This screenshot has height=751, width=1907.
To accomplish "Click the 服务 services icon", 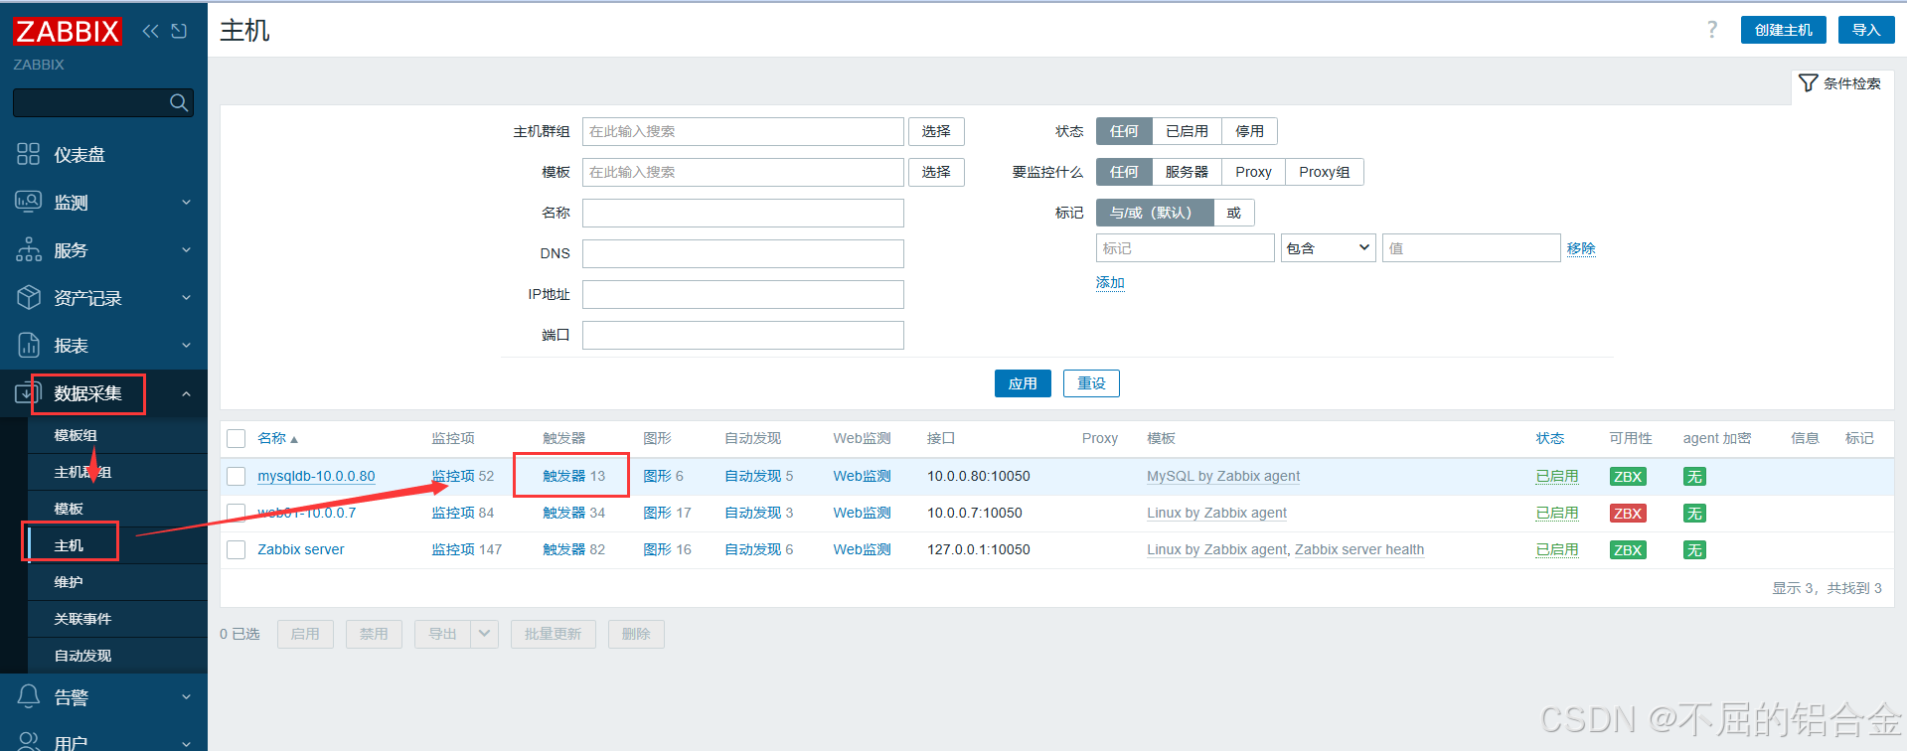I will [x=29, y=249].
